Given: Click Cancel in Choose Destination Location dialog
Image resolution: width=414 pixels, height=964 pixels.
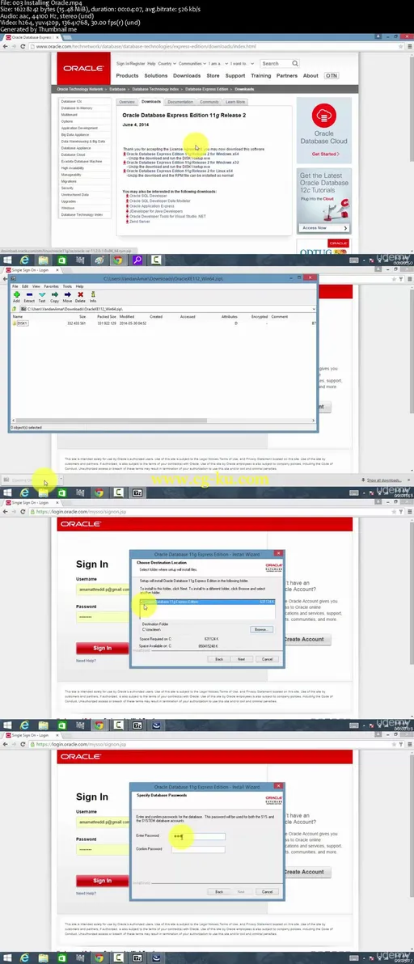Looking at the screenshot, I should (267, 658).
